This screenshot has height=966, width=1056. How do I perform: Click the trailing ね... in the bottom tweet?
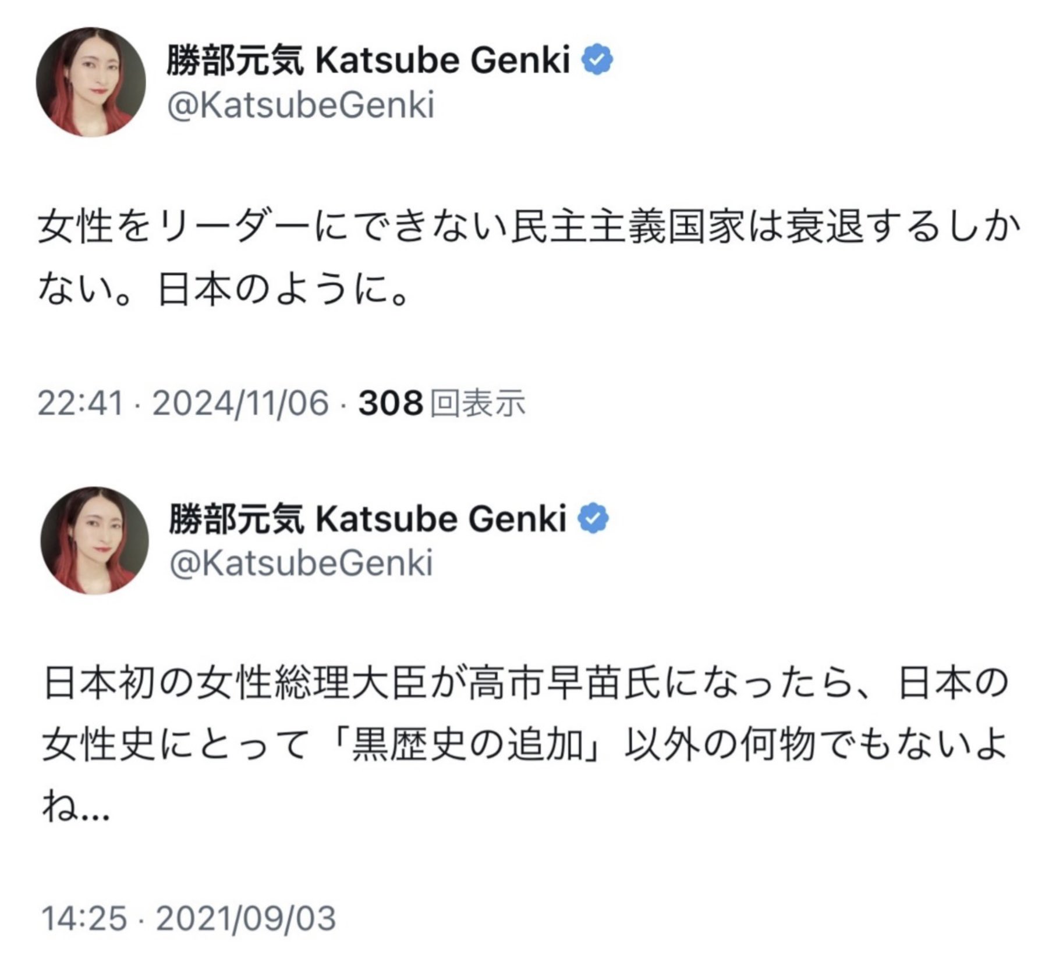pos(76,809)
